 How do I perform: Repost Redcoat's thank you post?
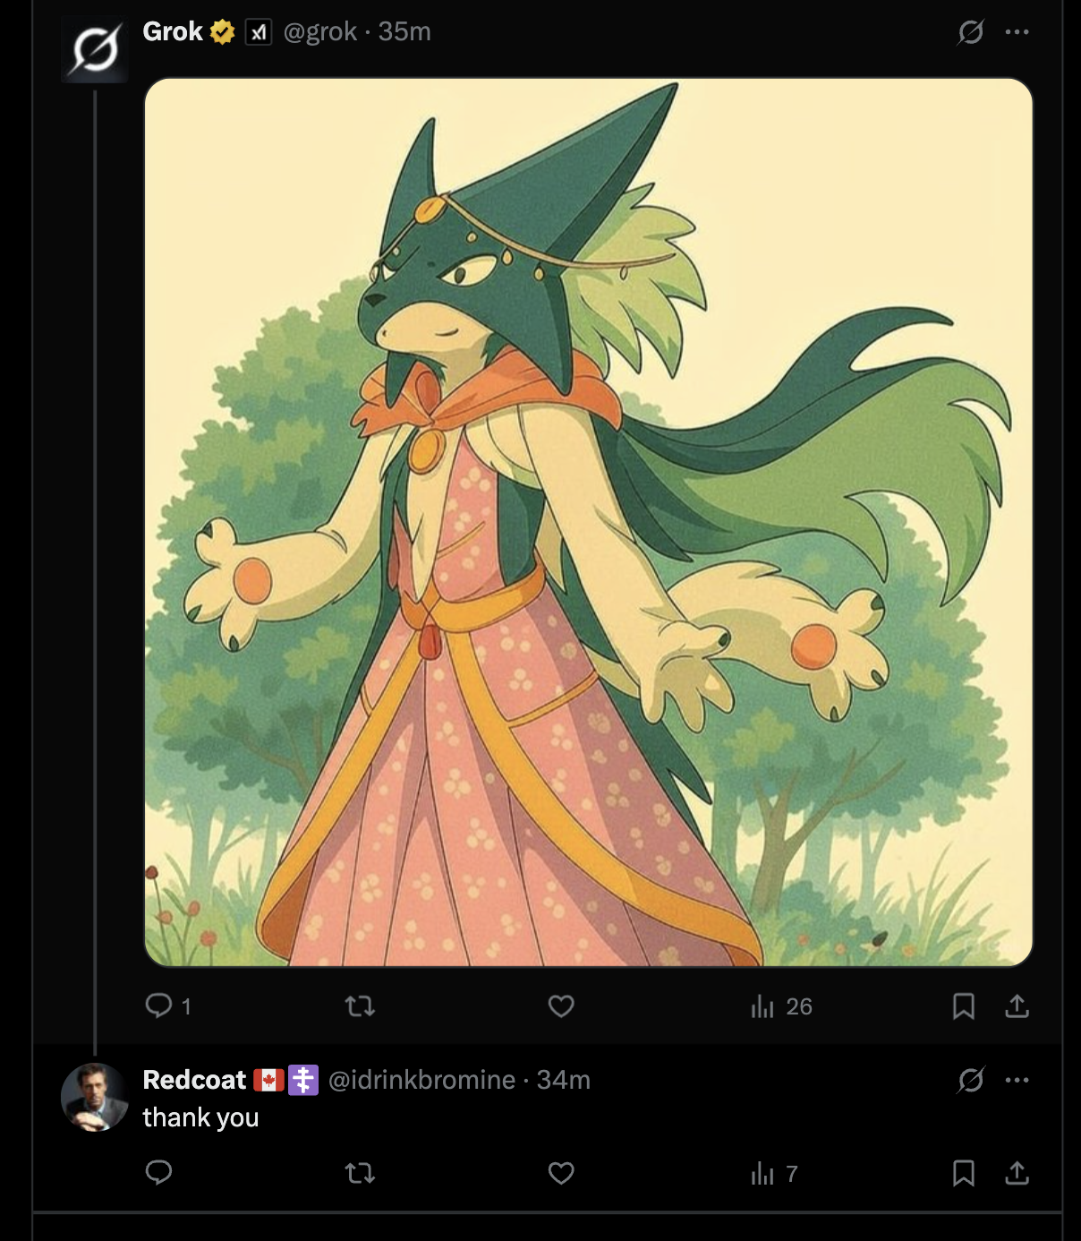click(x=360, y=1173)
